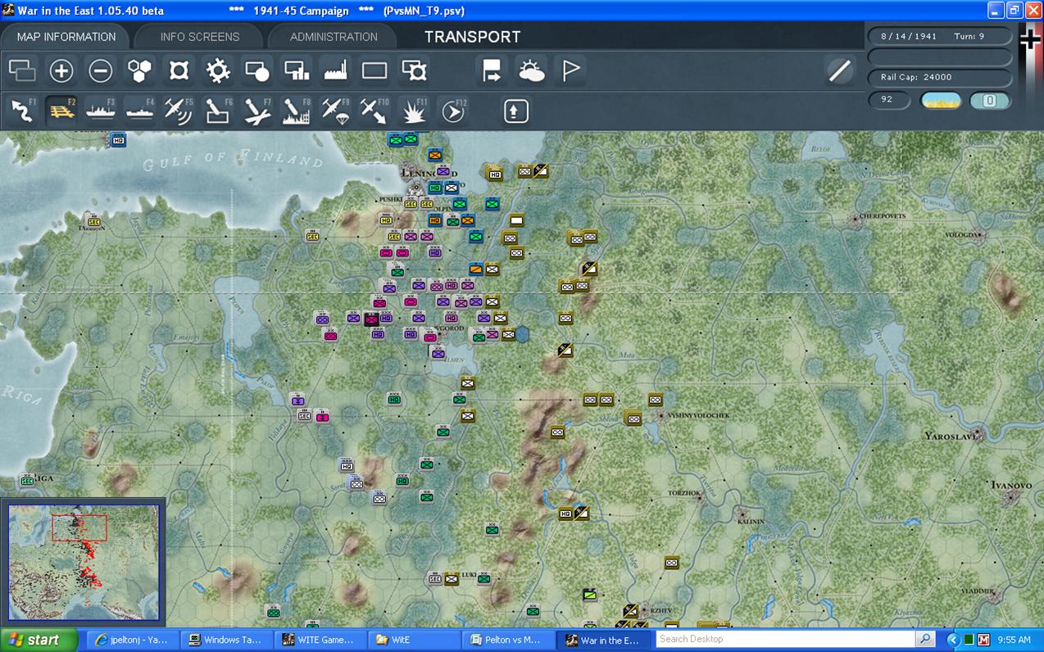Screen dimensions: 1044x652
Task: Click the teal 0 indicator pill
Action: [x=989, y=101]
